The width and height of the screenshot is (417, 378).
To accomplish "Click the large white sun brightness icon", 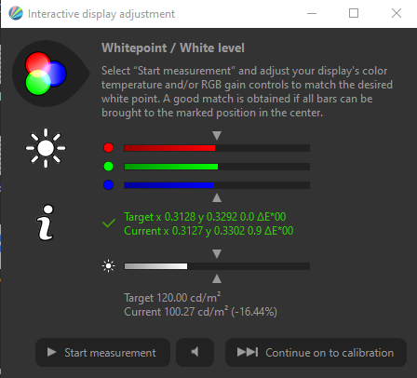I will click(46, 148).
